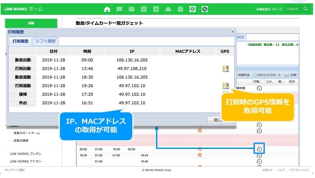Select the 外出 row label

click(x=23, y=103)
